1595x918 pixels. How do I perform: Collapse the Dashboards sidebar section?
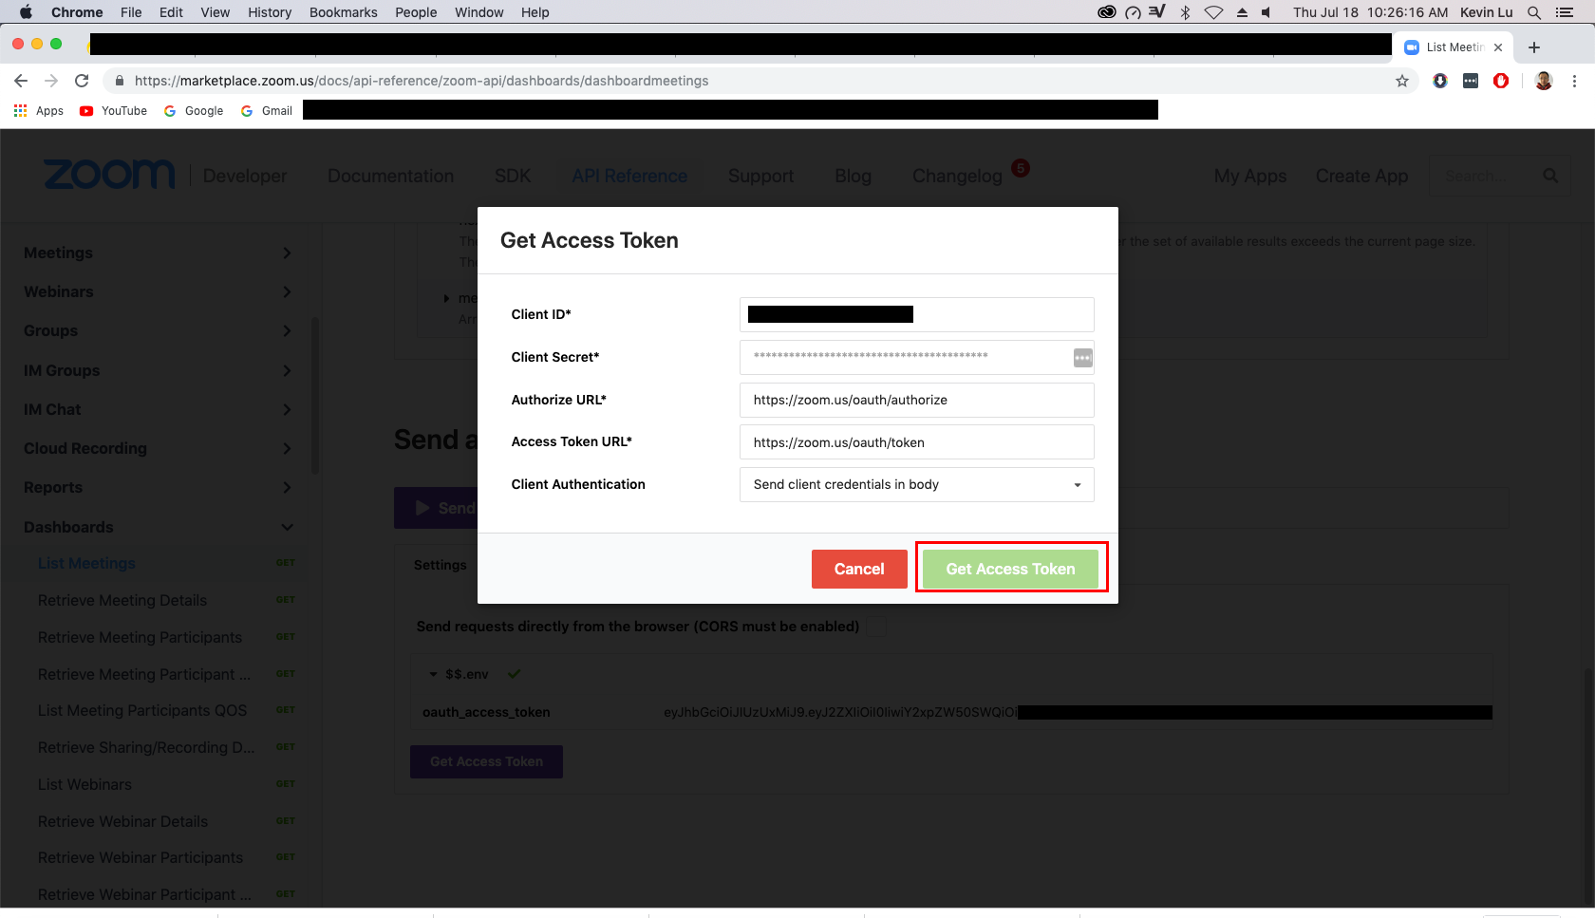287,527
